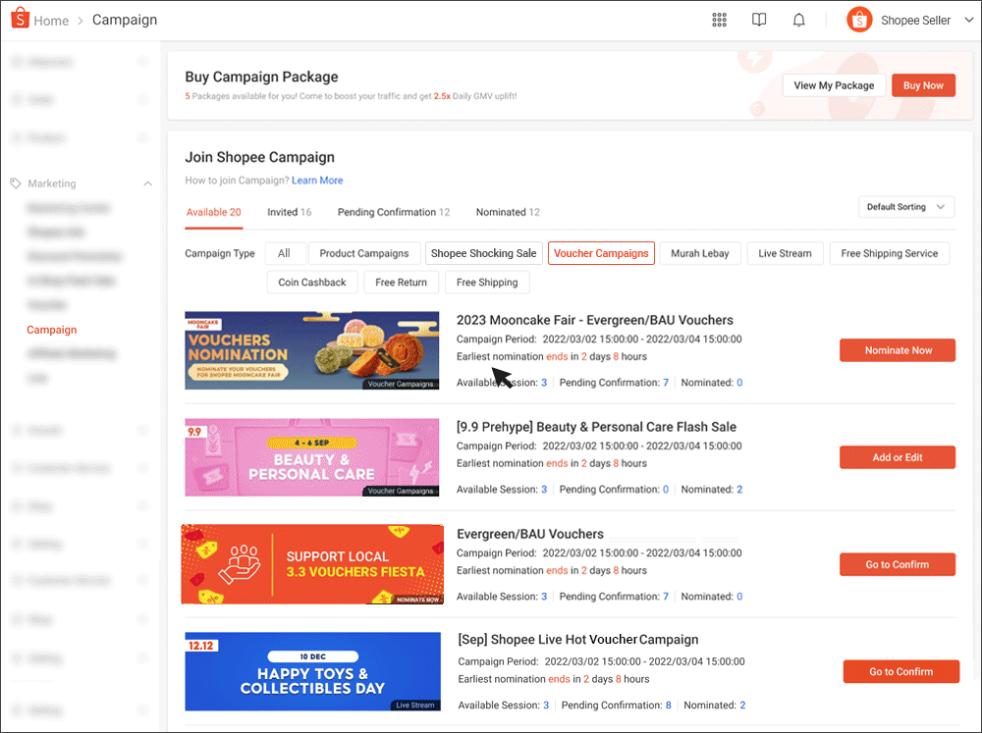Open the Evergreen/BAU Vouchers campaign title
This screenshot has height=733, width=982.
click(x=530, y=534)
